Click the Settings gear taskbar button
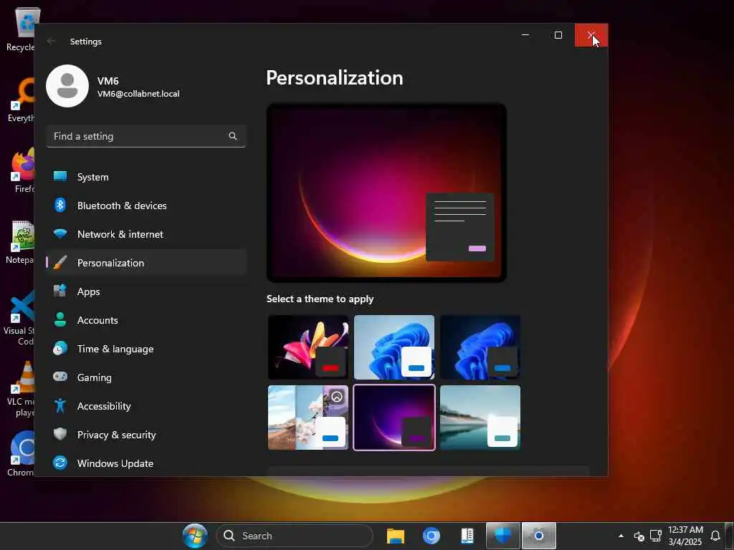 [539, 536]
